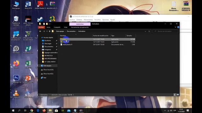Open the Inicio ribbon tab

[48, 27]
